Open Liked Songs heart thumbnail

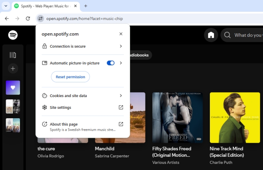[x=13, y=88]
